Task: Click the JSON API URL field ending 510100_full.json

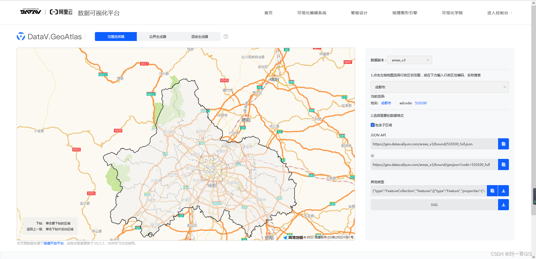Action: 434,144
